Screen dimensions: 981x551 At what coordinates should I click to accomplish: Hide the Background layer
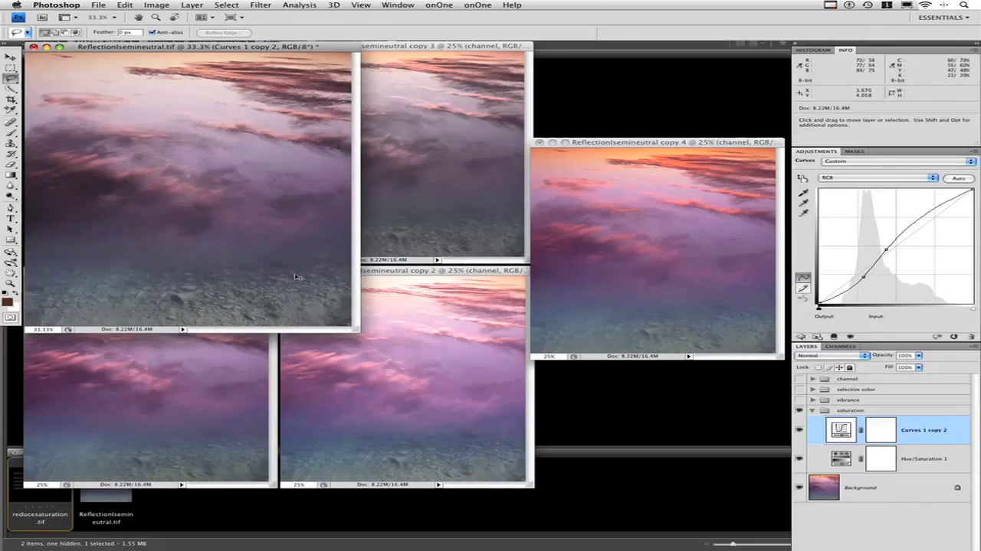tap(800, 487)
